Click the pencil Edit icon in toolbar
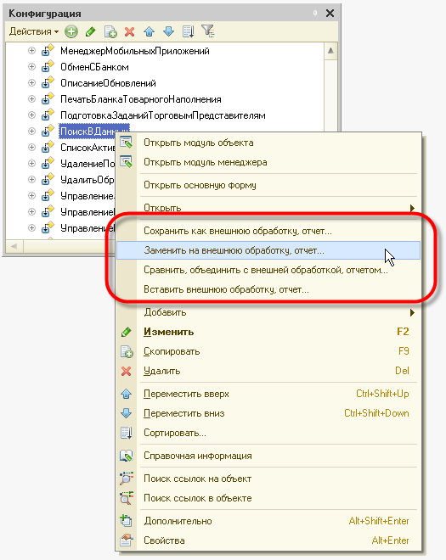Viewport: 446px width, 560px height. 91,31
